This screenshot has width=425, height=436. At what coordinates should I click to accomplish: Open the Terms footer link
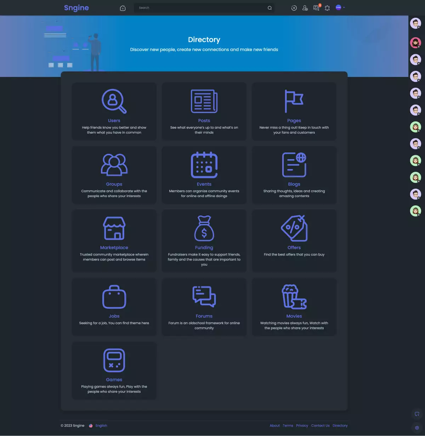tap(288, 426)
